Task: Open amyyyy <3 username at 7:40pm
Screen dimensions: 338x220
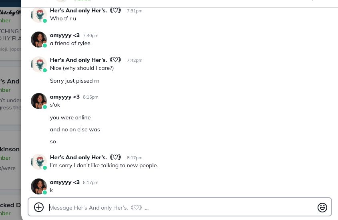Action: coord(65,35)
